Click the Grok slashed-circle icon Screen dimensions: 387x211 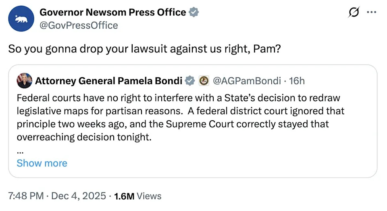pyautogui.click(x=354, y=13)
